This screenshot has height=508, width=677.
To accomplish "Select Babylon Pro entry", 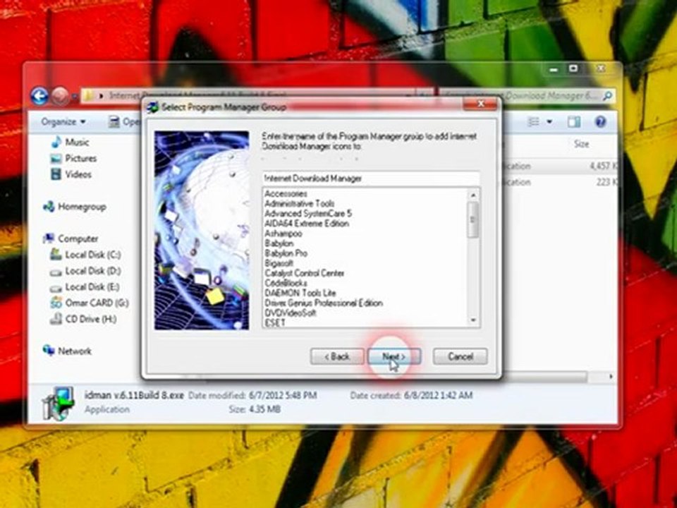I will 286,253.
